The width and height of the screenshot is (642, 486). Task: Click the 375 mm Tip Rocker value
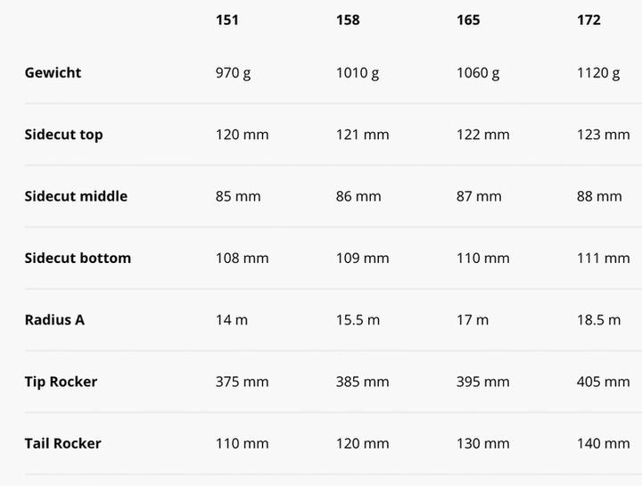coord(242,382)
